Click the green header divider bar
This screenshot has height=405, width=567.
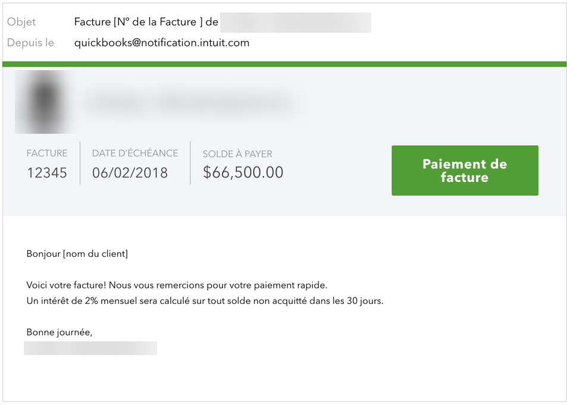(x=283, y=64)
